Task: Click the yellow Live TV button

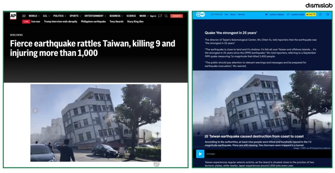Action: [x=311, y=14]
